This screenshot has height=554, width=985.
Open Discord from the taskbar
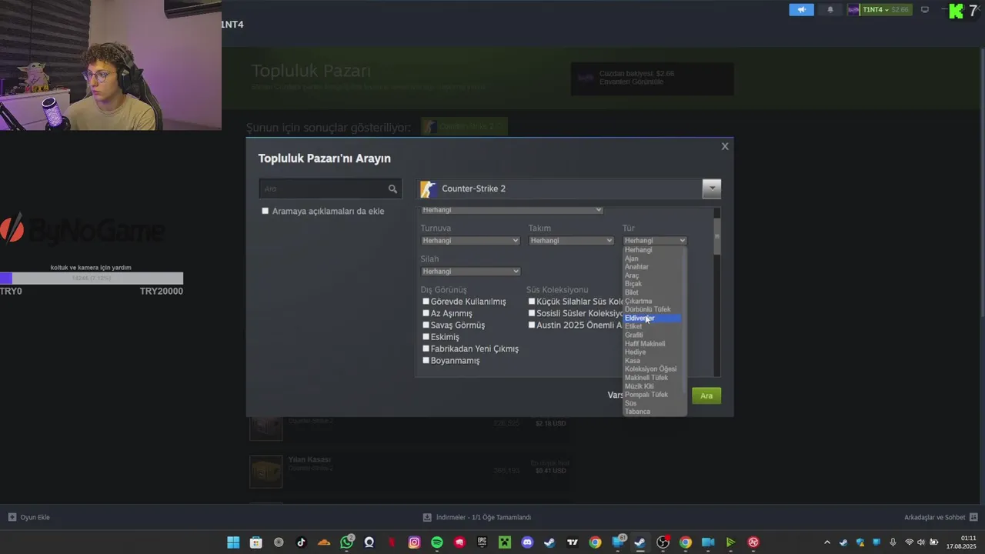[x=527, y=542]
